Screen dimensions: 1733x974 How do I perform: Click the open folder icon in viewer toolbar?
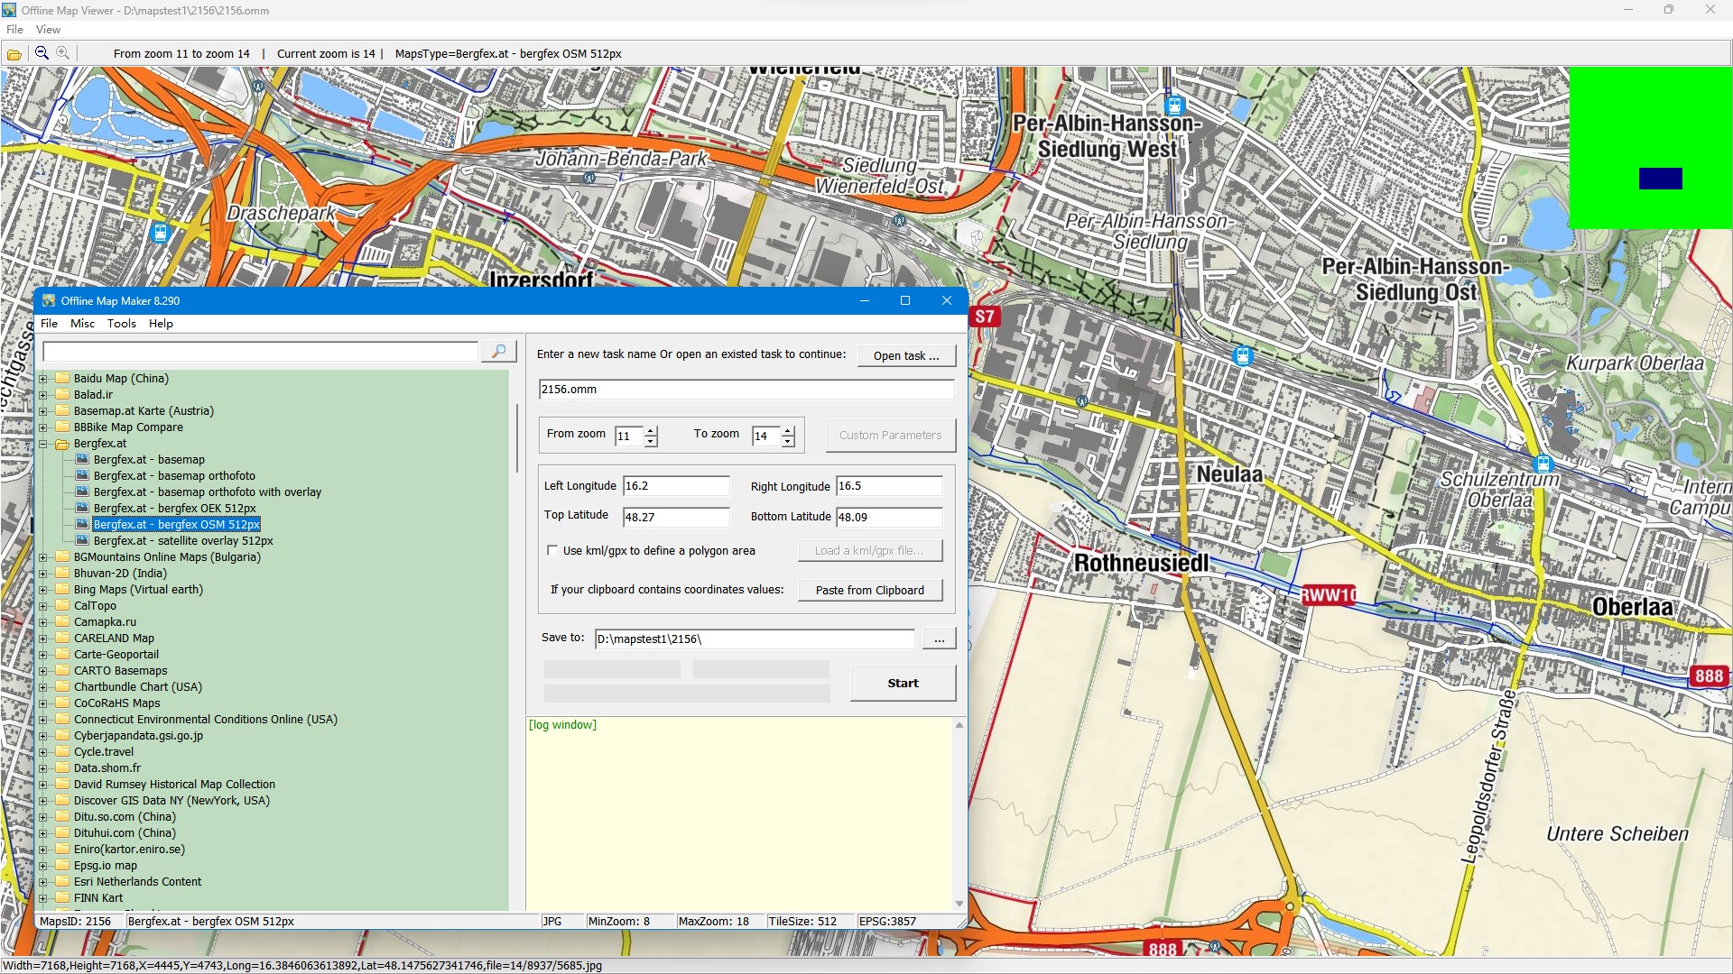(x=14, y=54)
